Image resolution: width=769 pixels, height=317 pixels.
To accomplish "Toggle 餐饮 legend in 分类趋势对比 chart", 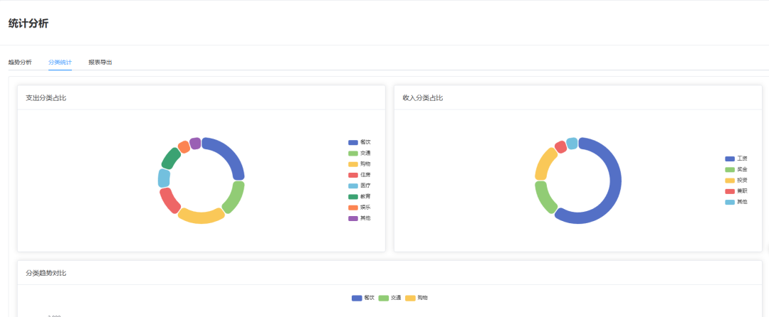I will point(363,298).
